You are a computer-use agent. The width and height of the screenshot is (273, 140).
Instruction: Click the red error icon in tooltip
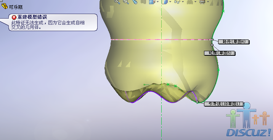14,17
